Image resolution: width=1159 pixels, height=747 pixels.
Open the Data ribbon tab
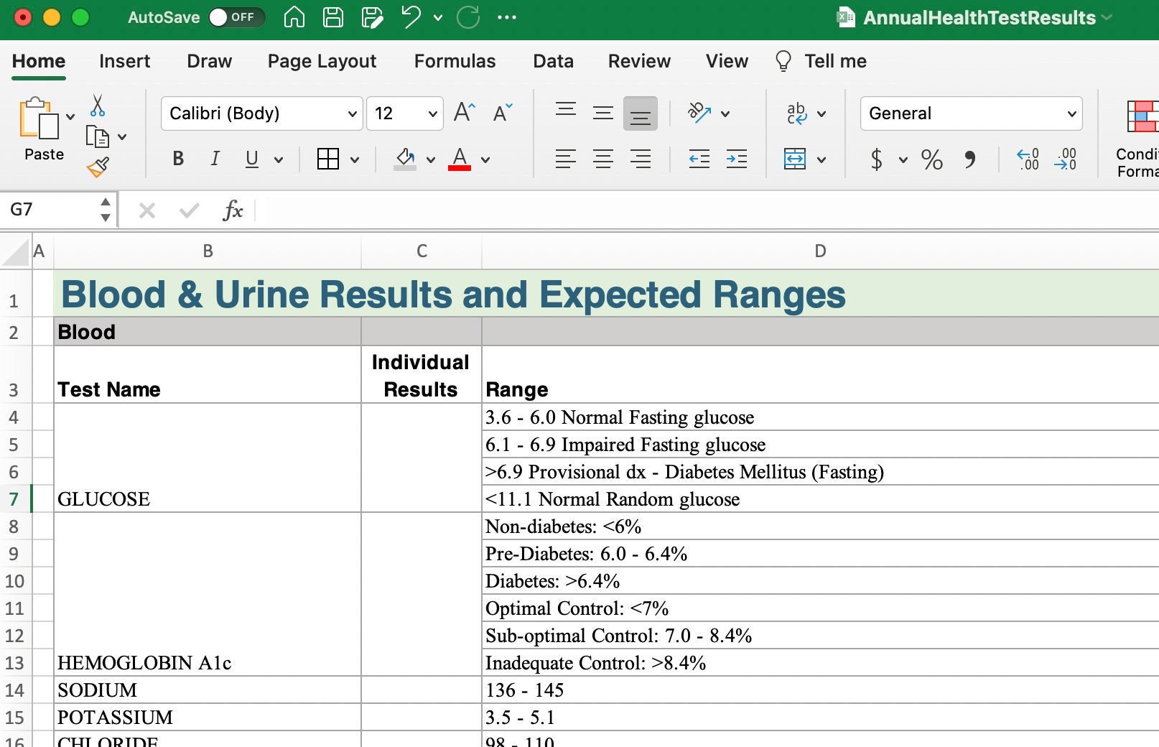(552, 62)
